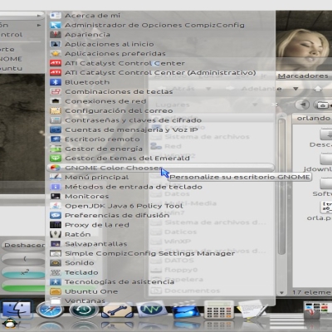Open Preferencias de difusión
The image size is (332, 332).
click(x=160, y=215)
